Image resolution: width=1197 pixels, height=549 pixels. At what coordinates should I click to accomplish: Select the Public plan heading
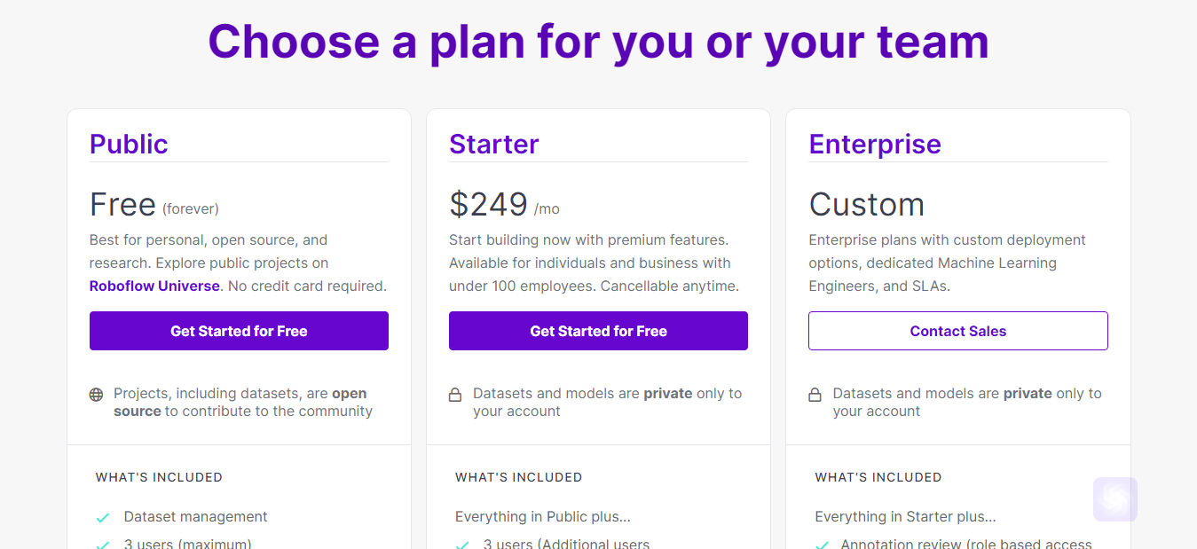[x=129, y=144]
